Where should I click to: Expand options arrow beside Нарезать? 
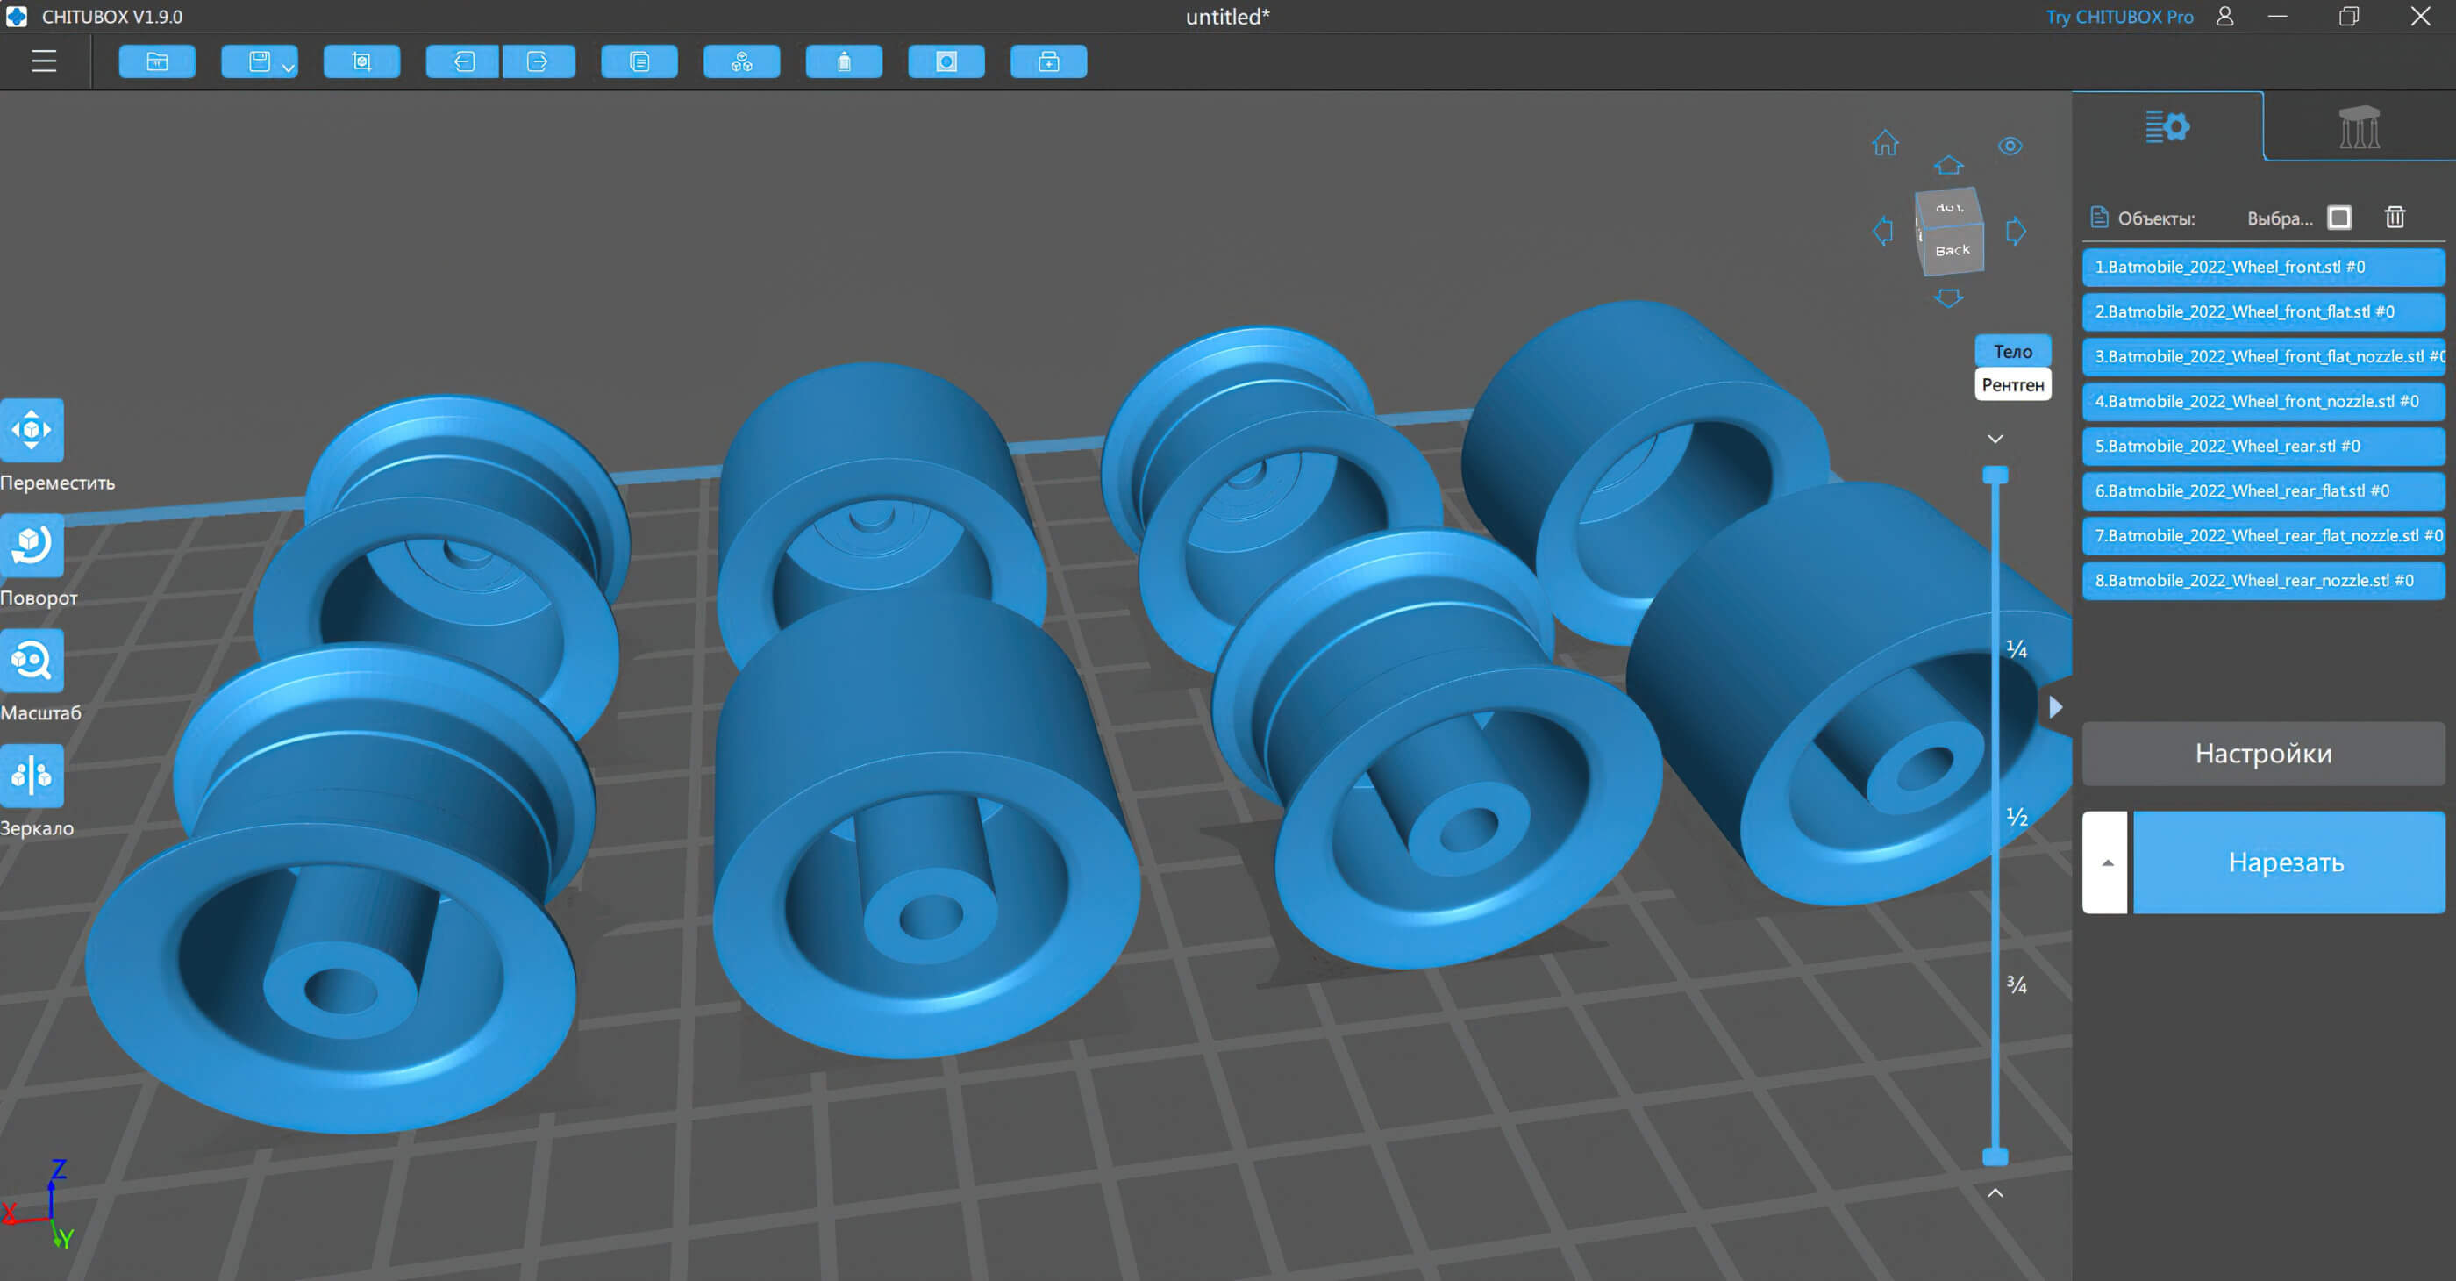2105,862
